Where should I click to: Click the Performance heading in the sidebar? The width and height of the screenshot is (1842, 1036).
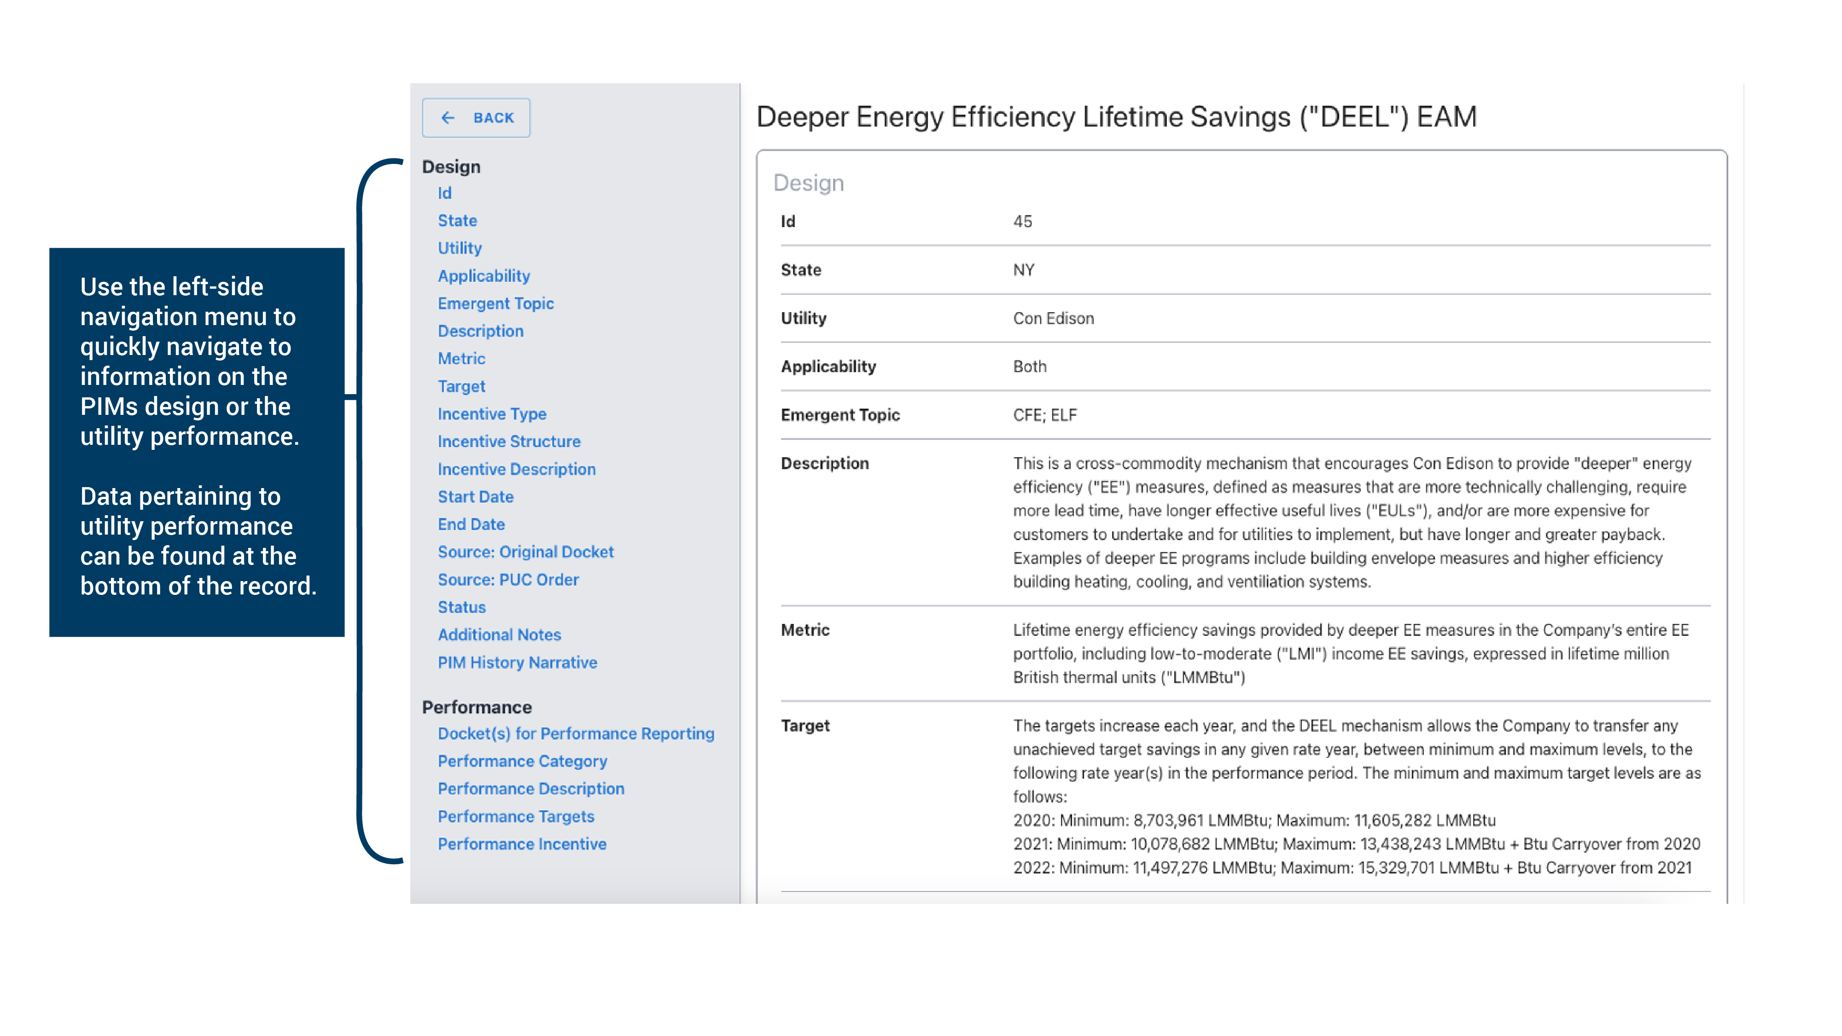(477, 707)
